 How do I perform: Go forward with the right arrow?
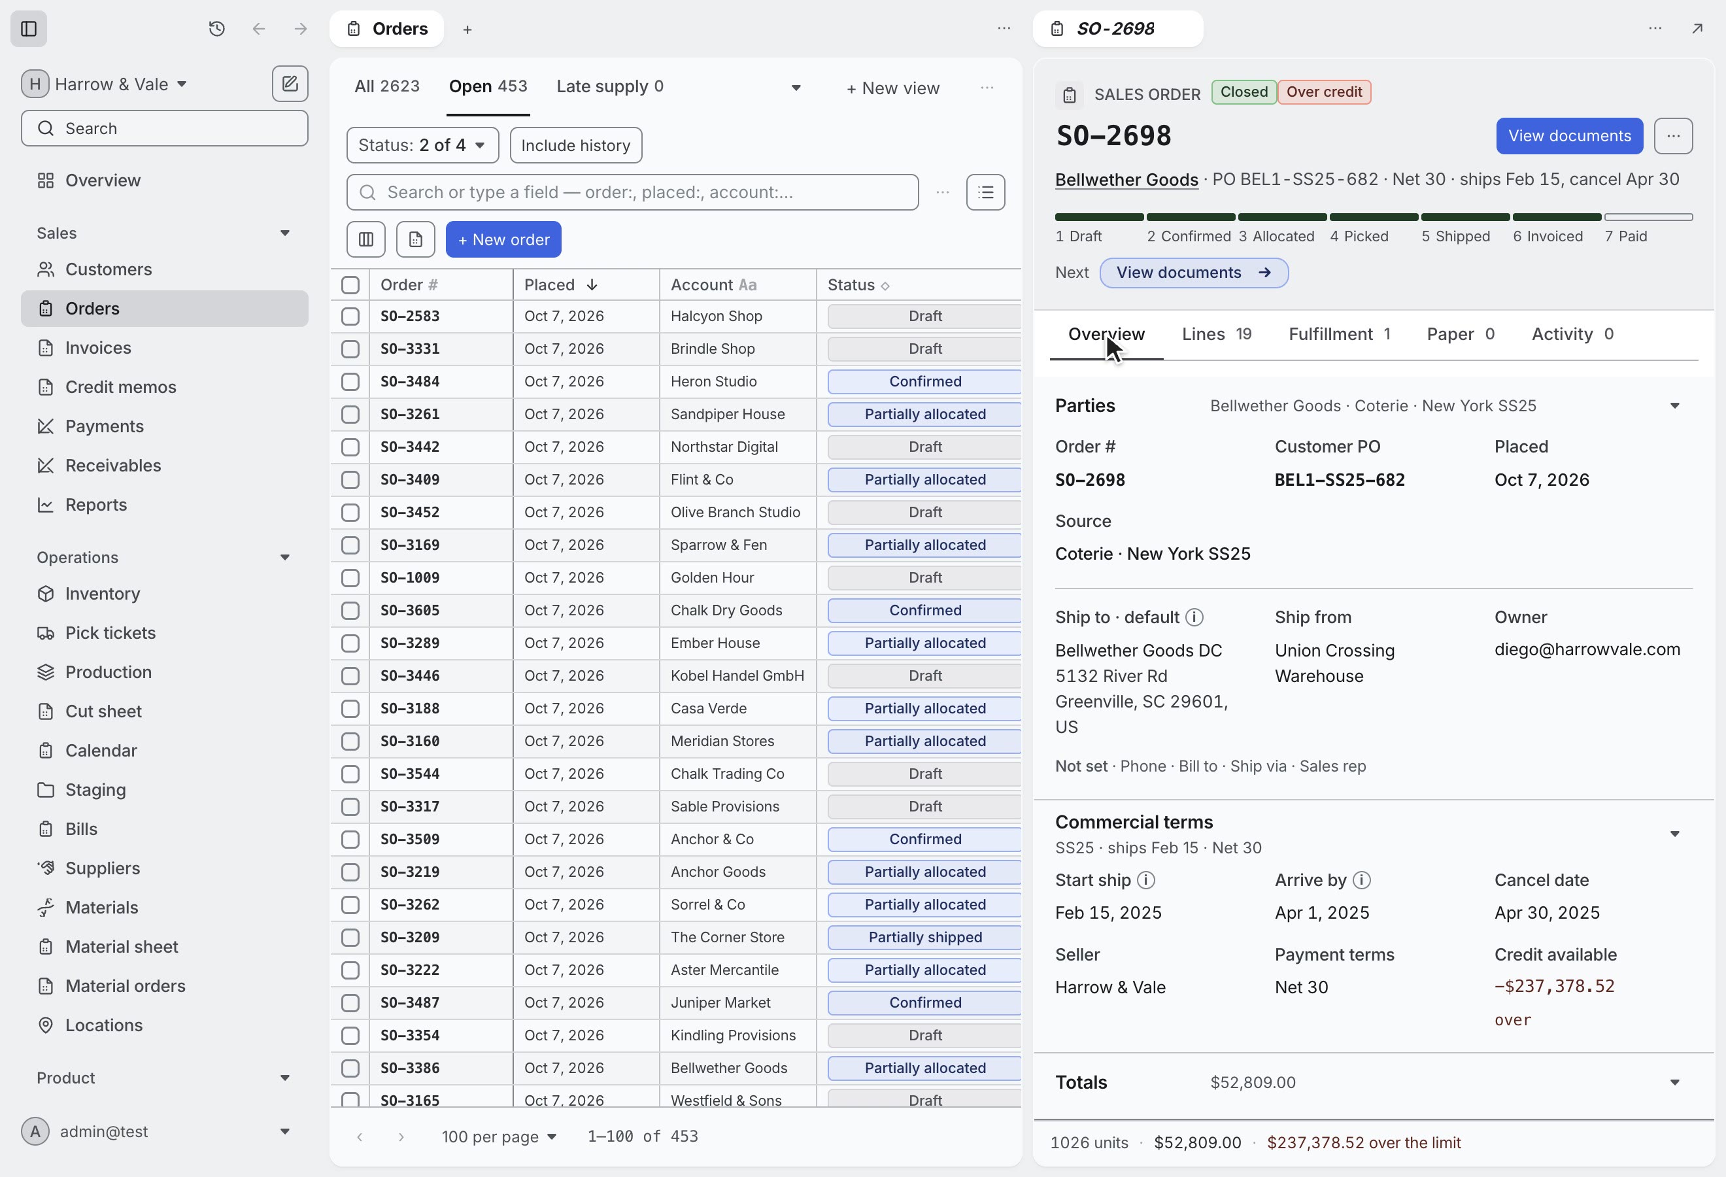tap(301, 29)
